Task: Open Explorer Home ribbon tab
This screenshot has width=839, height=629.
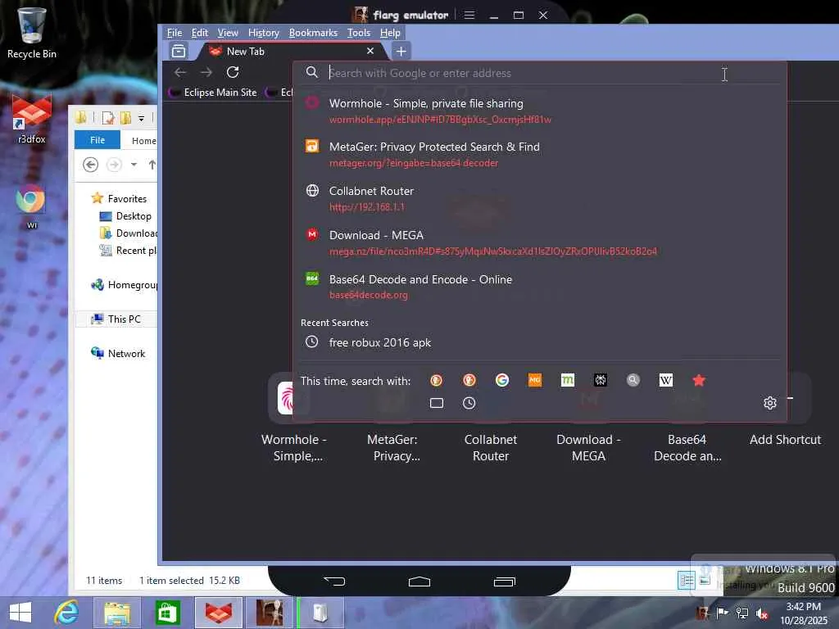Action: click(x=143, y=141)
